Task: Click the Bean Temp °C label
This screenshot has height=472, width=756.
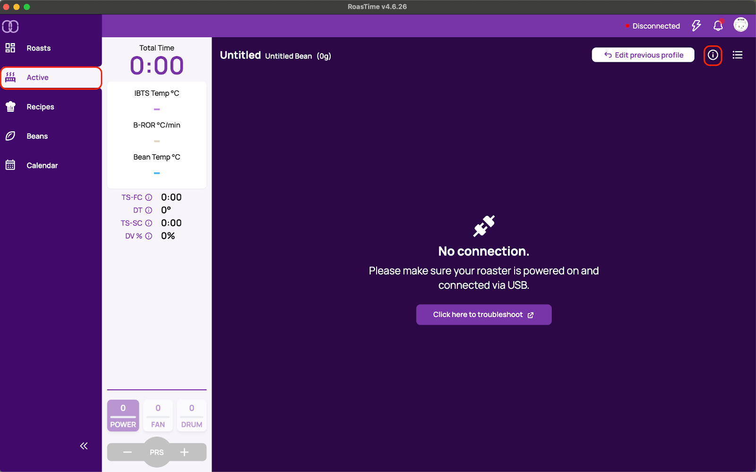Action: coord(157,157)
